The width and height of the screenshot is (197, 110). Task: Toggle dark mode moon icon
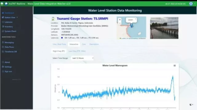click(191, 105)
